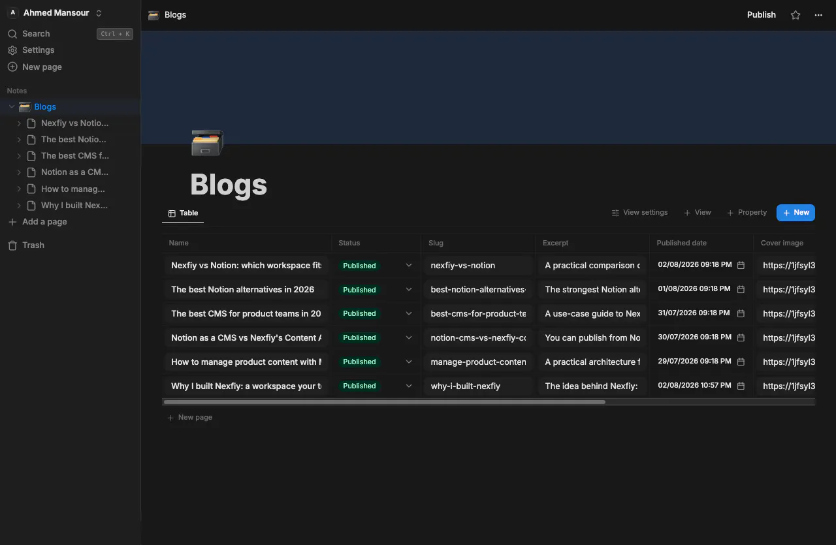
Task: Open Status dropdown for best-cms-for-product row
Action: point(409,314)
